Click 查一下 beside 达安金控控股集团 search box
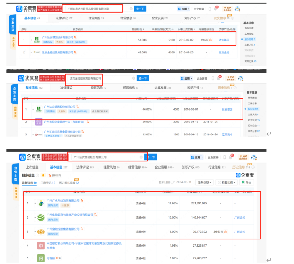Viewport: 294px width, 264px height. [143, 78]
